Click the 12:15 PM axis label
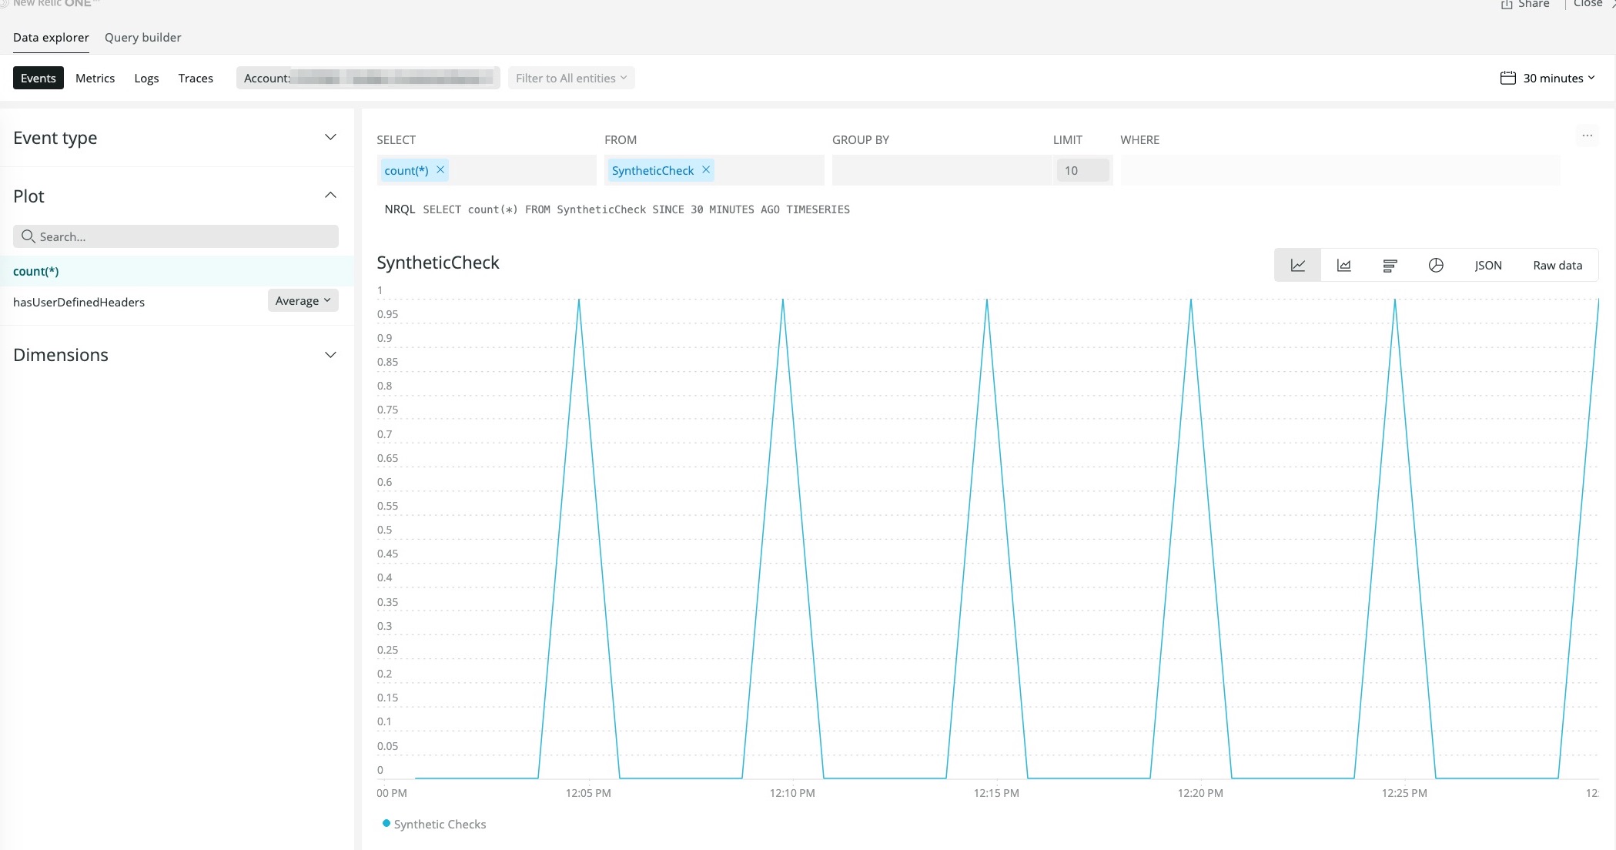This screenshot has height=850, width=1616. (x=996, y=793)
